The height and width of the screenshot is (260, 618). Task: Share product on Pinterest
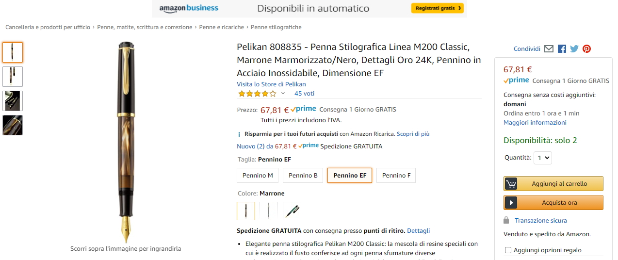click(586, 49)
